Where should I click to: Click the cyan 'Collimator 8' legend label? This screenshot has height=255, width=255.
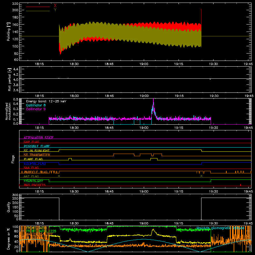tap(36, 105)
